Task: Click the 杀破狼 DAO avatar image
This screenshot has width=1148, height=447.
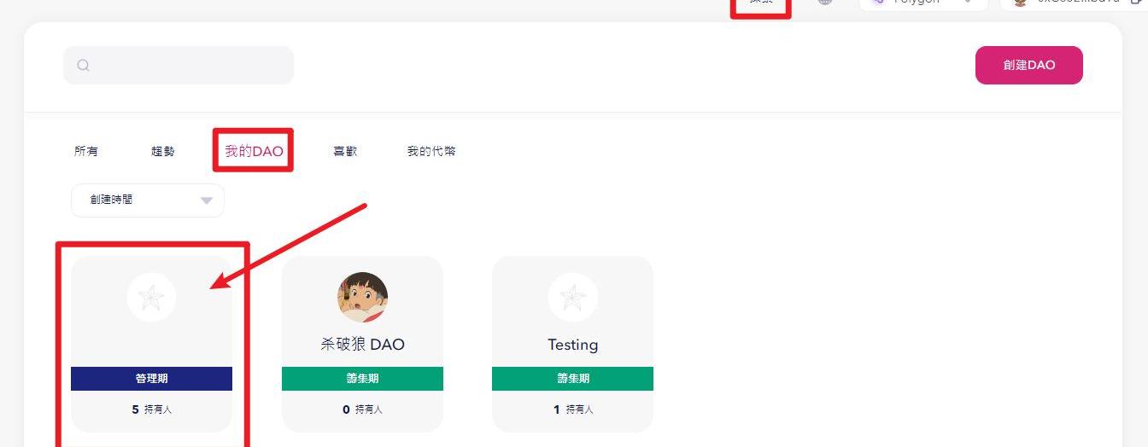Action: 362,298
